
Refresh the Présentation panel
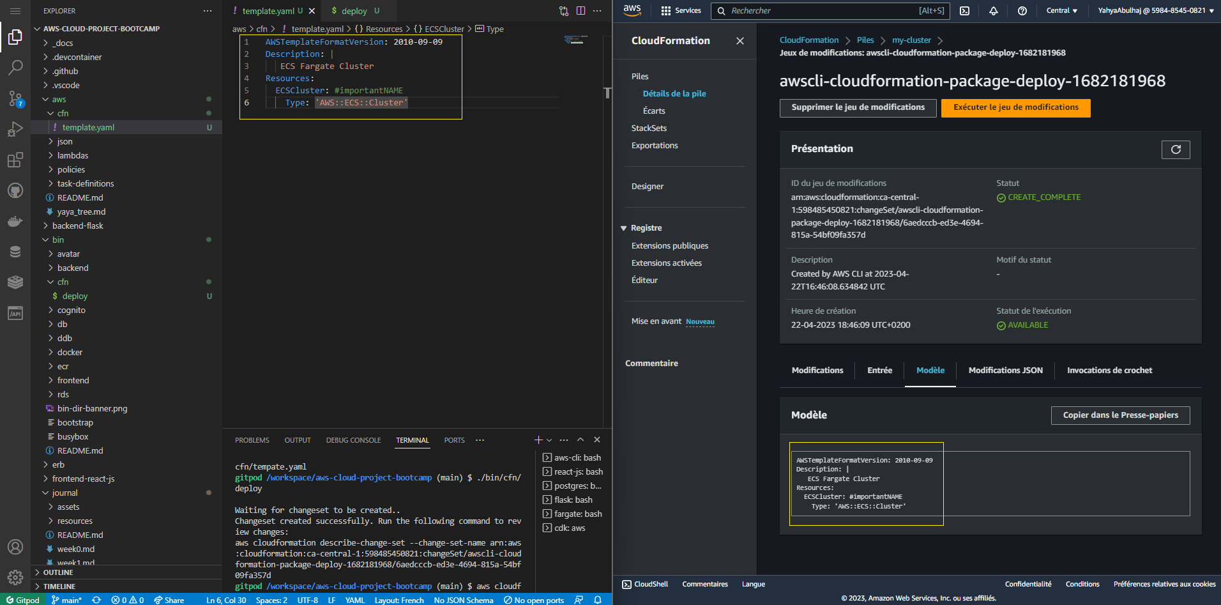pyautogui.click(x=1176, y=149)
